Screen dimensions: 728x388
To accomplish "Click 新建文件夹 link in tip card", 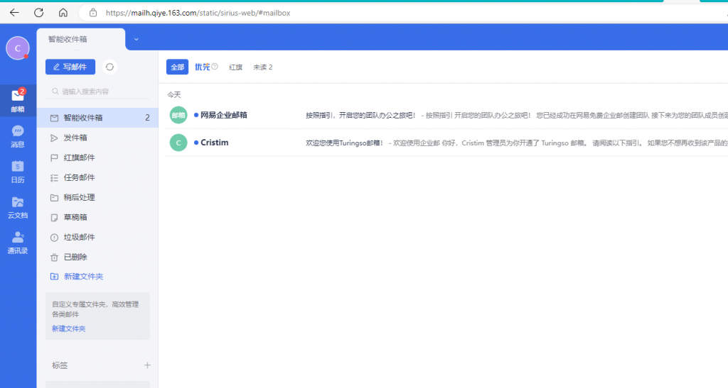I will [69, 328].
